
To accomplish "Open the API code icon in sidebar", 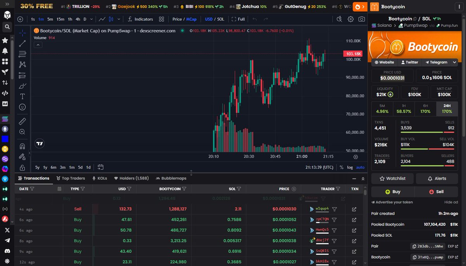I will pyautogui.click(x=5, y=93).
